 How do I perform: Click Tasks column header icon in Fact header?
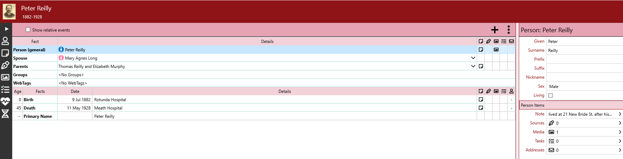click(504, 41)
